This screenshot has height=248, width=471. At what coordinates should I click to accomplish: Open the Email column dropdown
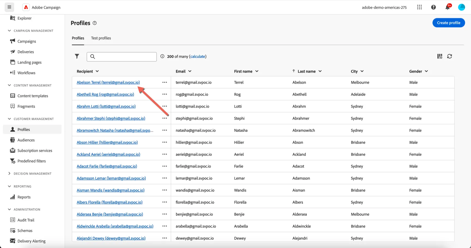click(x=190, y=71)
